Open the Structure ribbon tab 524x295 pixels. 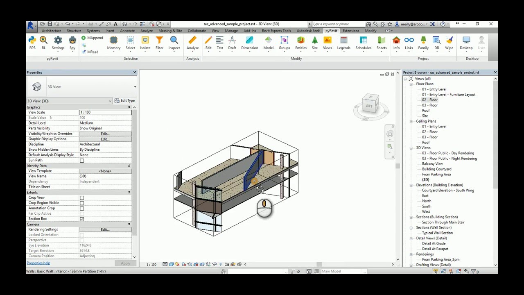[x=74, y=31]
